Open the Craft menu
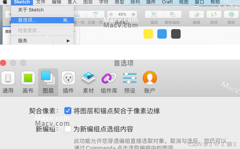The width and height of the screenshot is (240, 149). click(x=167, y=2)
